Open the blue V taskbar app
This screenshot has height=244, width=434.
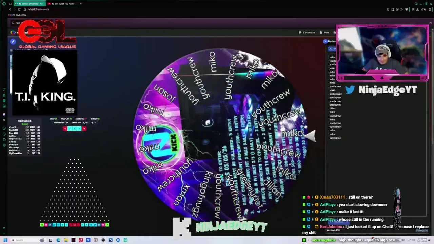(x=88, y=240)
